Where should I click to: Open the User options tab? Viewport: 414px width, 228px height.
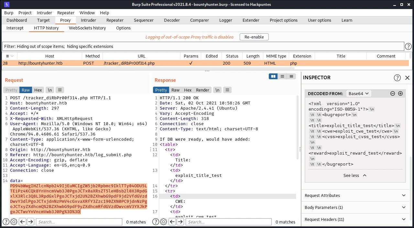[320, 20]
